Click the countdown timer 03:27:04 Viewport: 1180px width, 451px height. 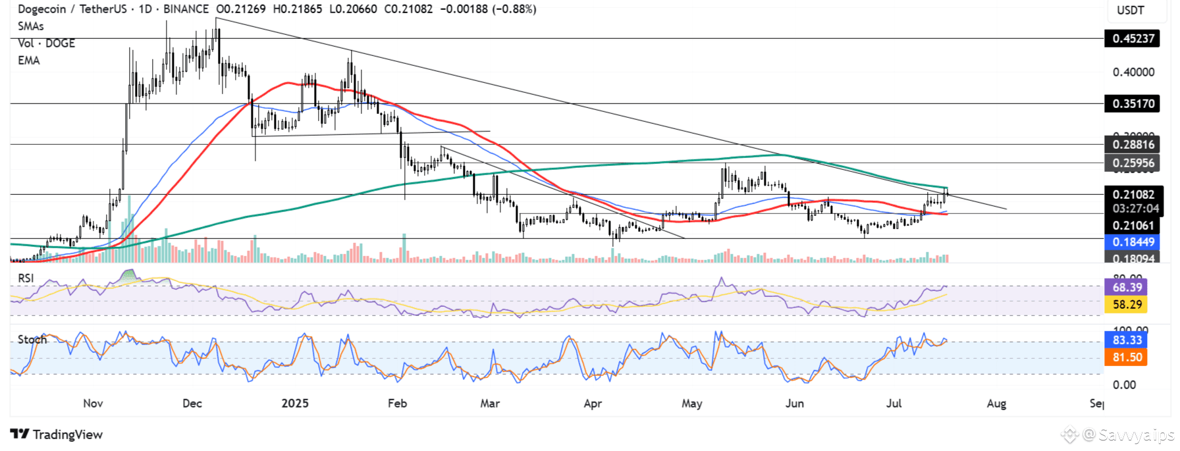(1135, 209)
